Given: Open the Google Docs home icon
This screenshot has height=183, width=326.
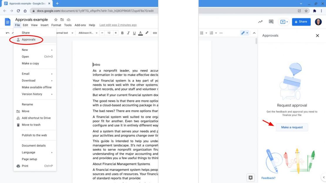Looking at the screenshot, I should (7, 21).
